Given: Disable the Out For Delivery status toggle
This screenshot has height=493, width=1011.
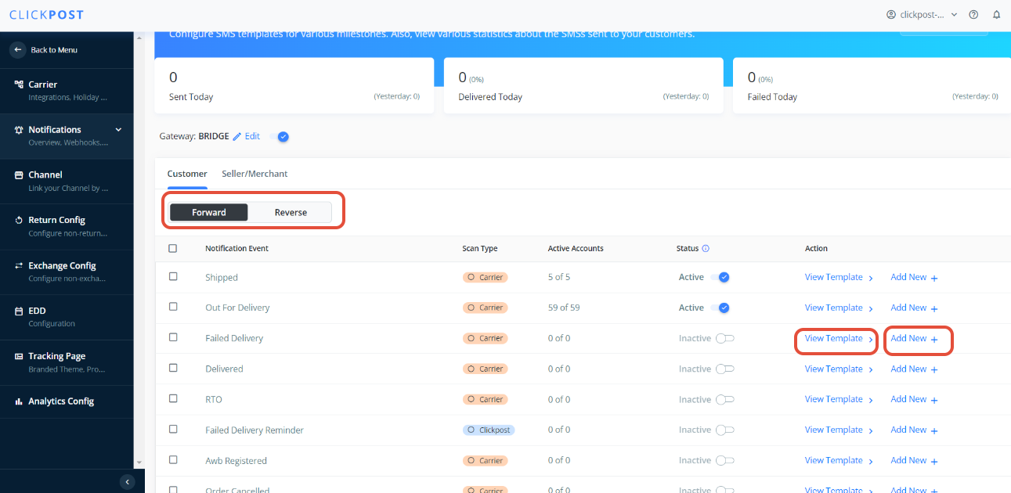Looking at the screenshot, I should coord(721,308).
